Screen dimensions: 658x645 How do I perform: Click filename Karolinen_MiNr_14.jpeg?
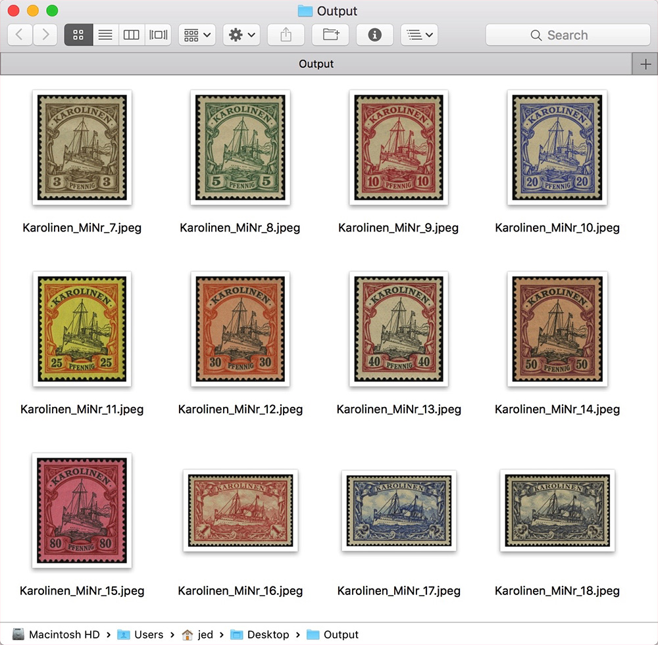click(x=557, y=410)
